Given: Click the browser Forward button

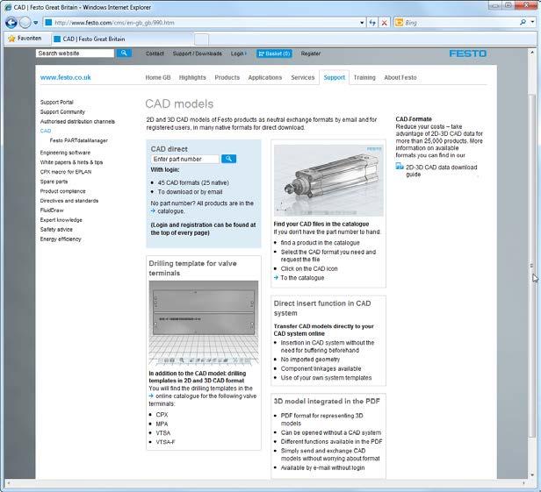Looking at the screenshot, I should (x=25, y=23).
